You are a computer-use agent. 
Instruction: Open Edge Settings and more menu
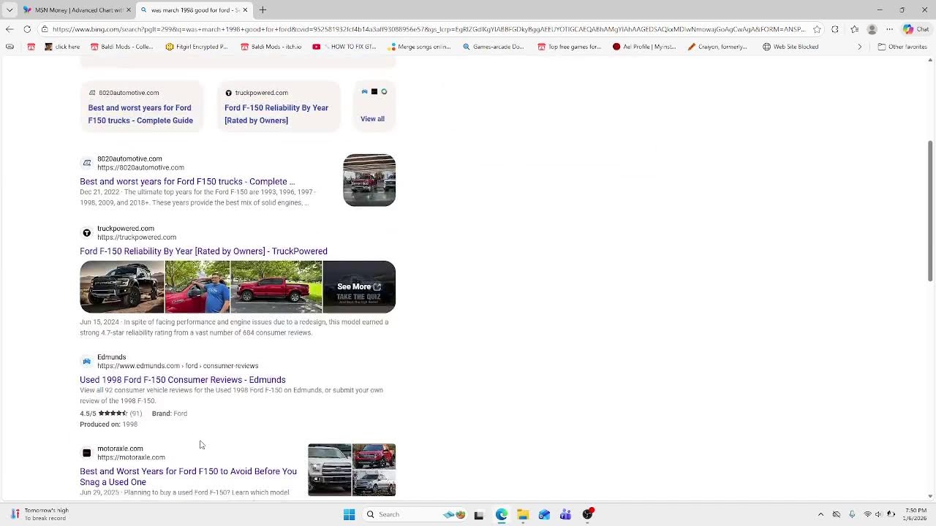(x=889, y=29)
